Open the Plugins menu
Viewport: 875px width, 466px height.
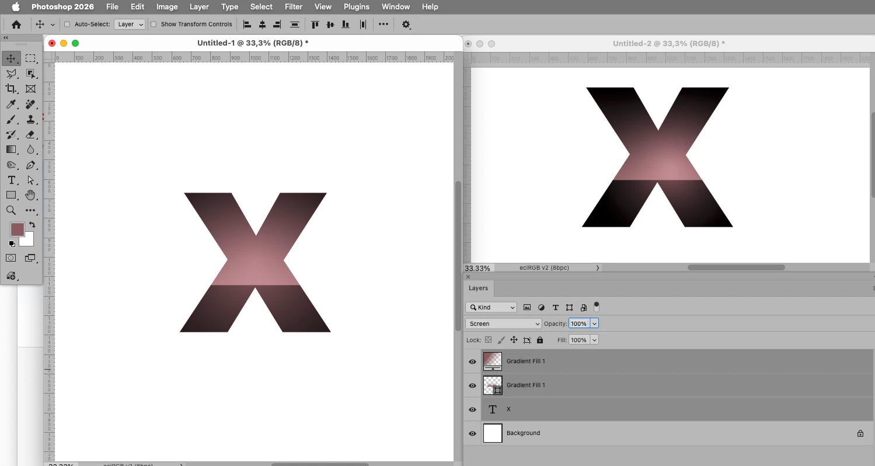point(356,6)
